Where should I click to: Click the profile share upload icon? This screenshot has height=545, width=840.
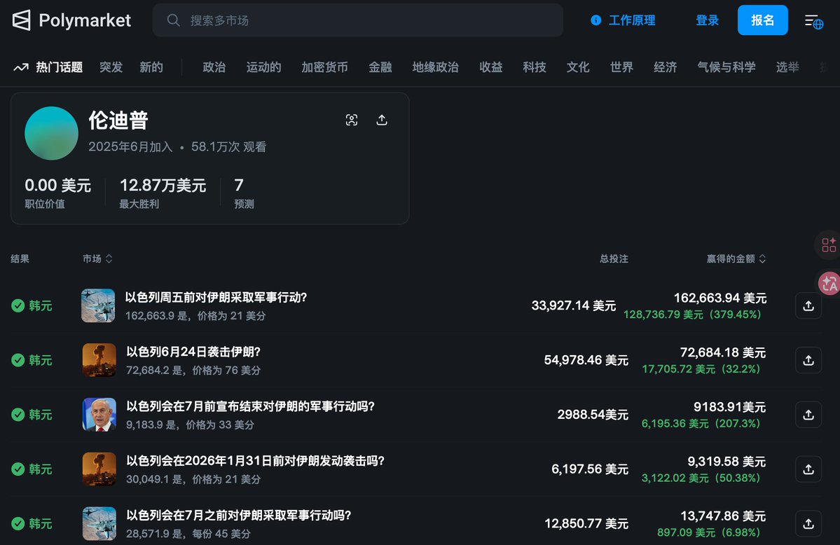pos(381,120)
